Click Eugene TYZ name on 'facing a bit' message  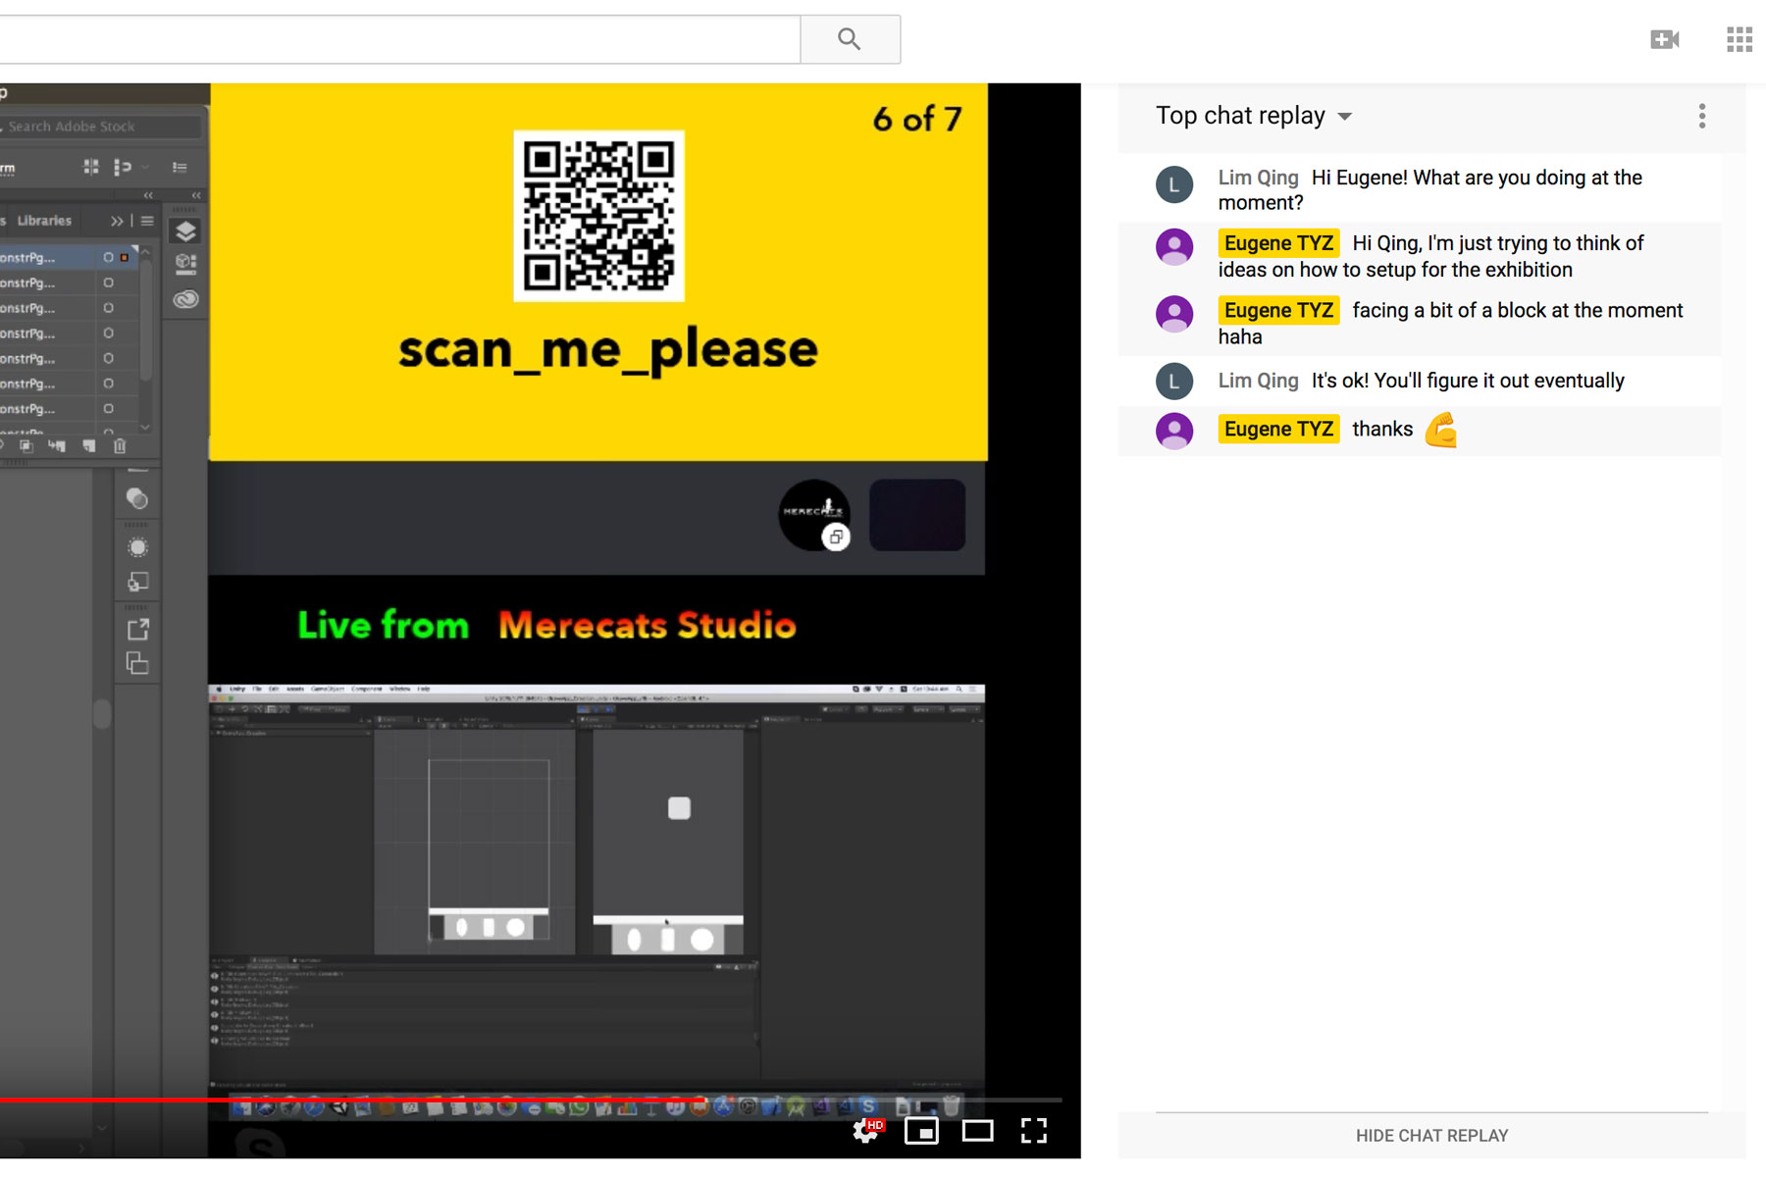tap(1278, 310)
